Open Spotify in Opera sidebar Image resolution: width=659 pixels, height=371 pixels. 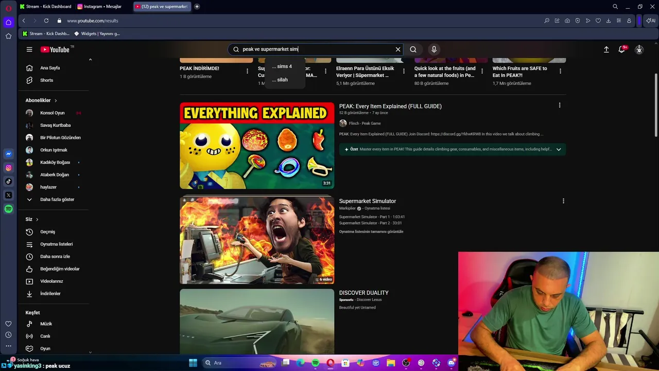(x=8, y=209)
